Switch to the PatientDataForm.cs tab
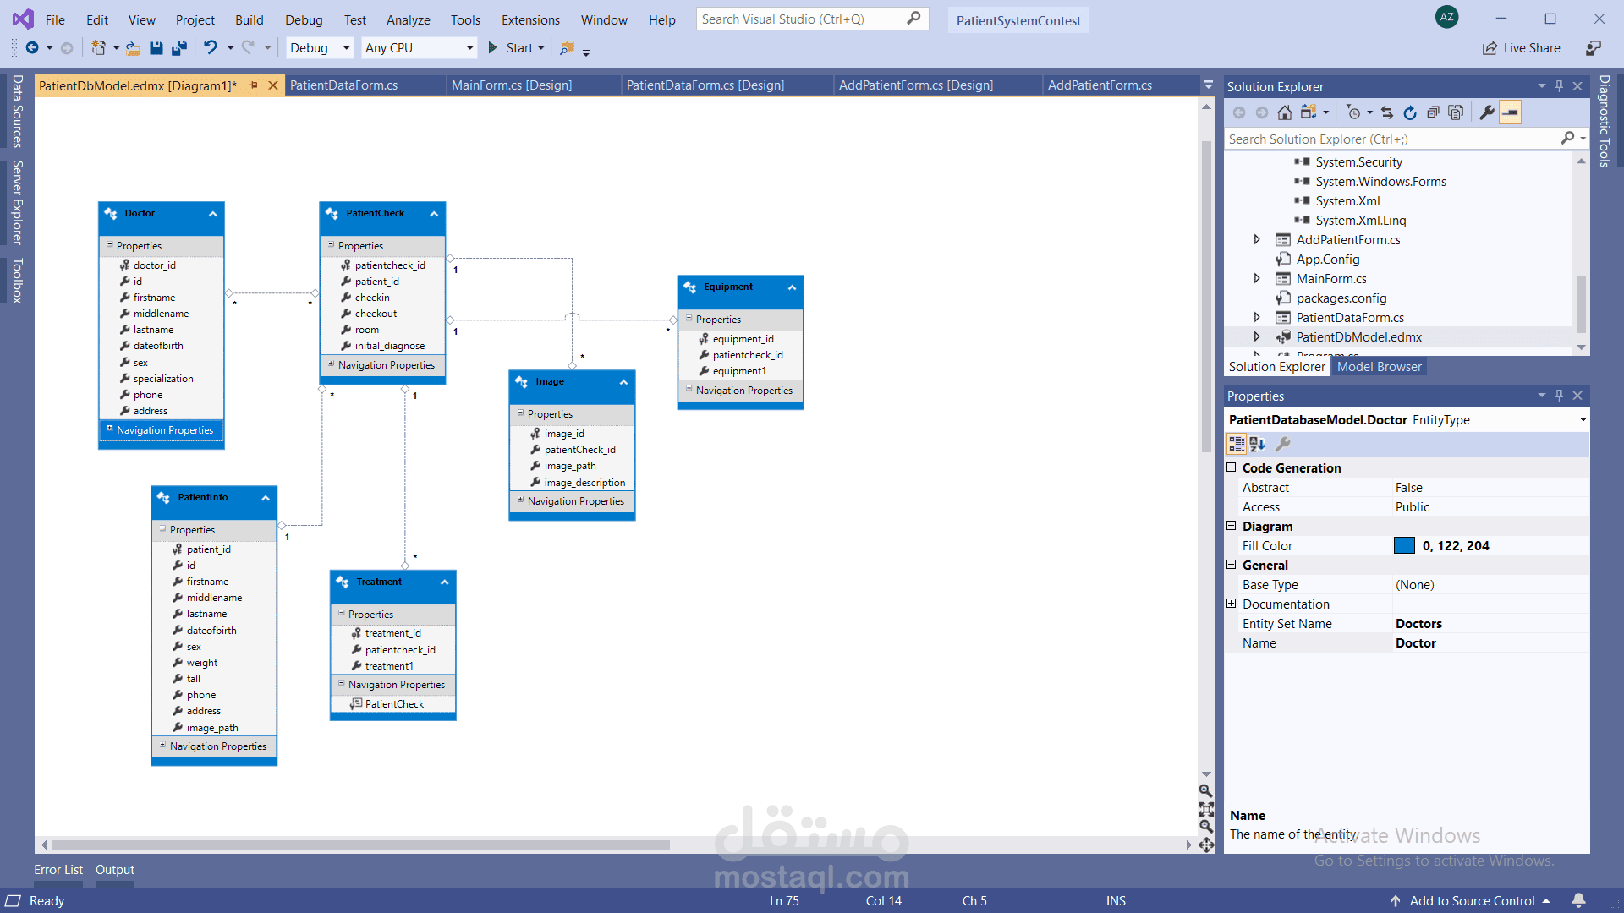This screenshot has width=1624, height=913. tap(343, 85)
